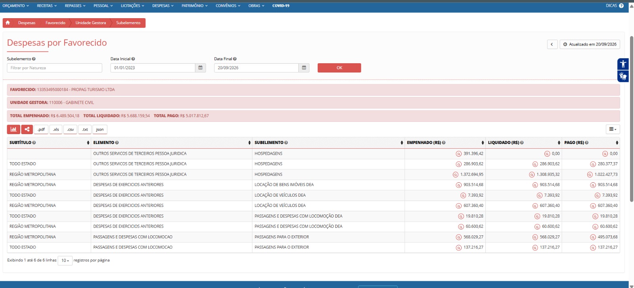This screenshot has height=288, width=634.
Task: Open the column visibility grid dropdown
Action: pyautogui.click(x=613, y=129)
